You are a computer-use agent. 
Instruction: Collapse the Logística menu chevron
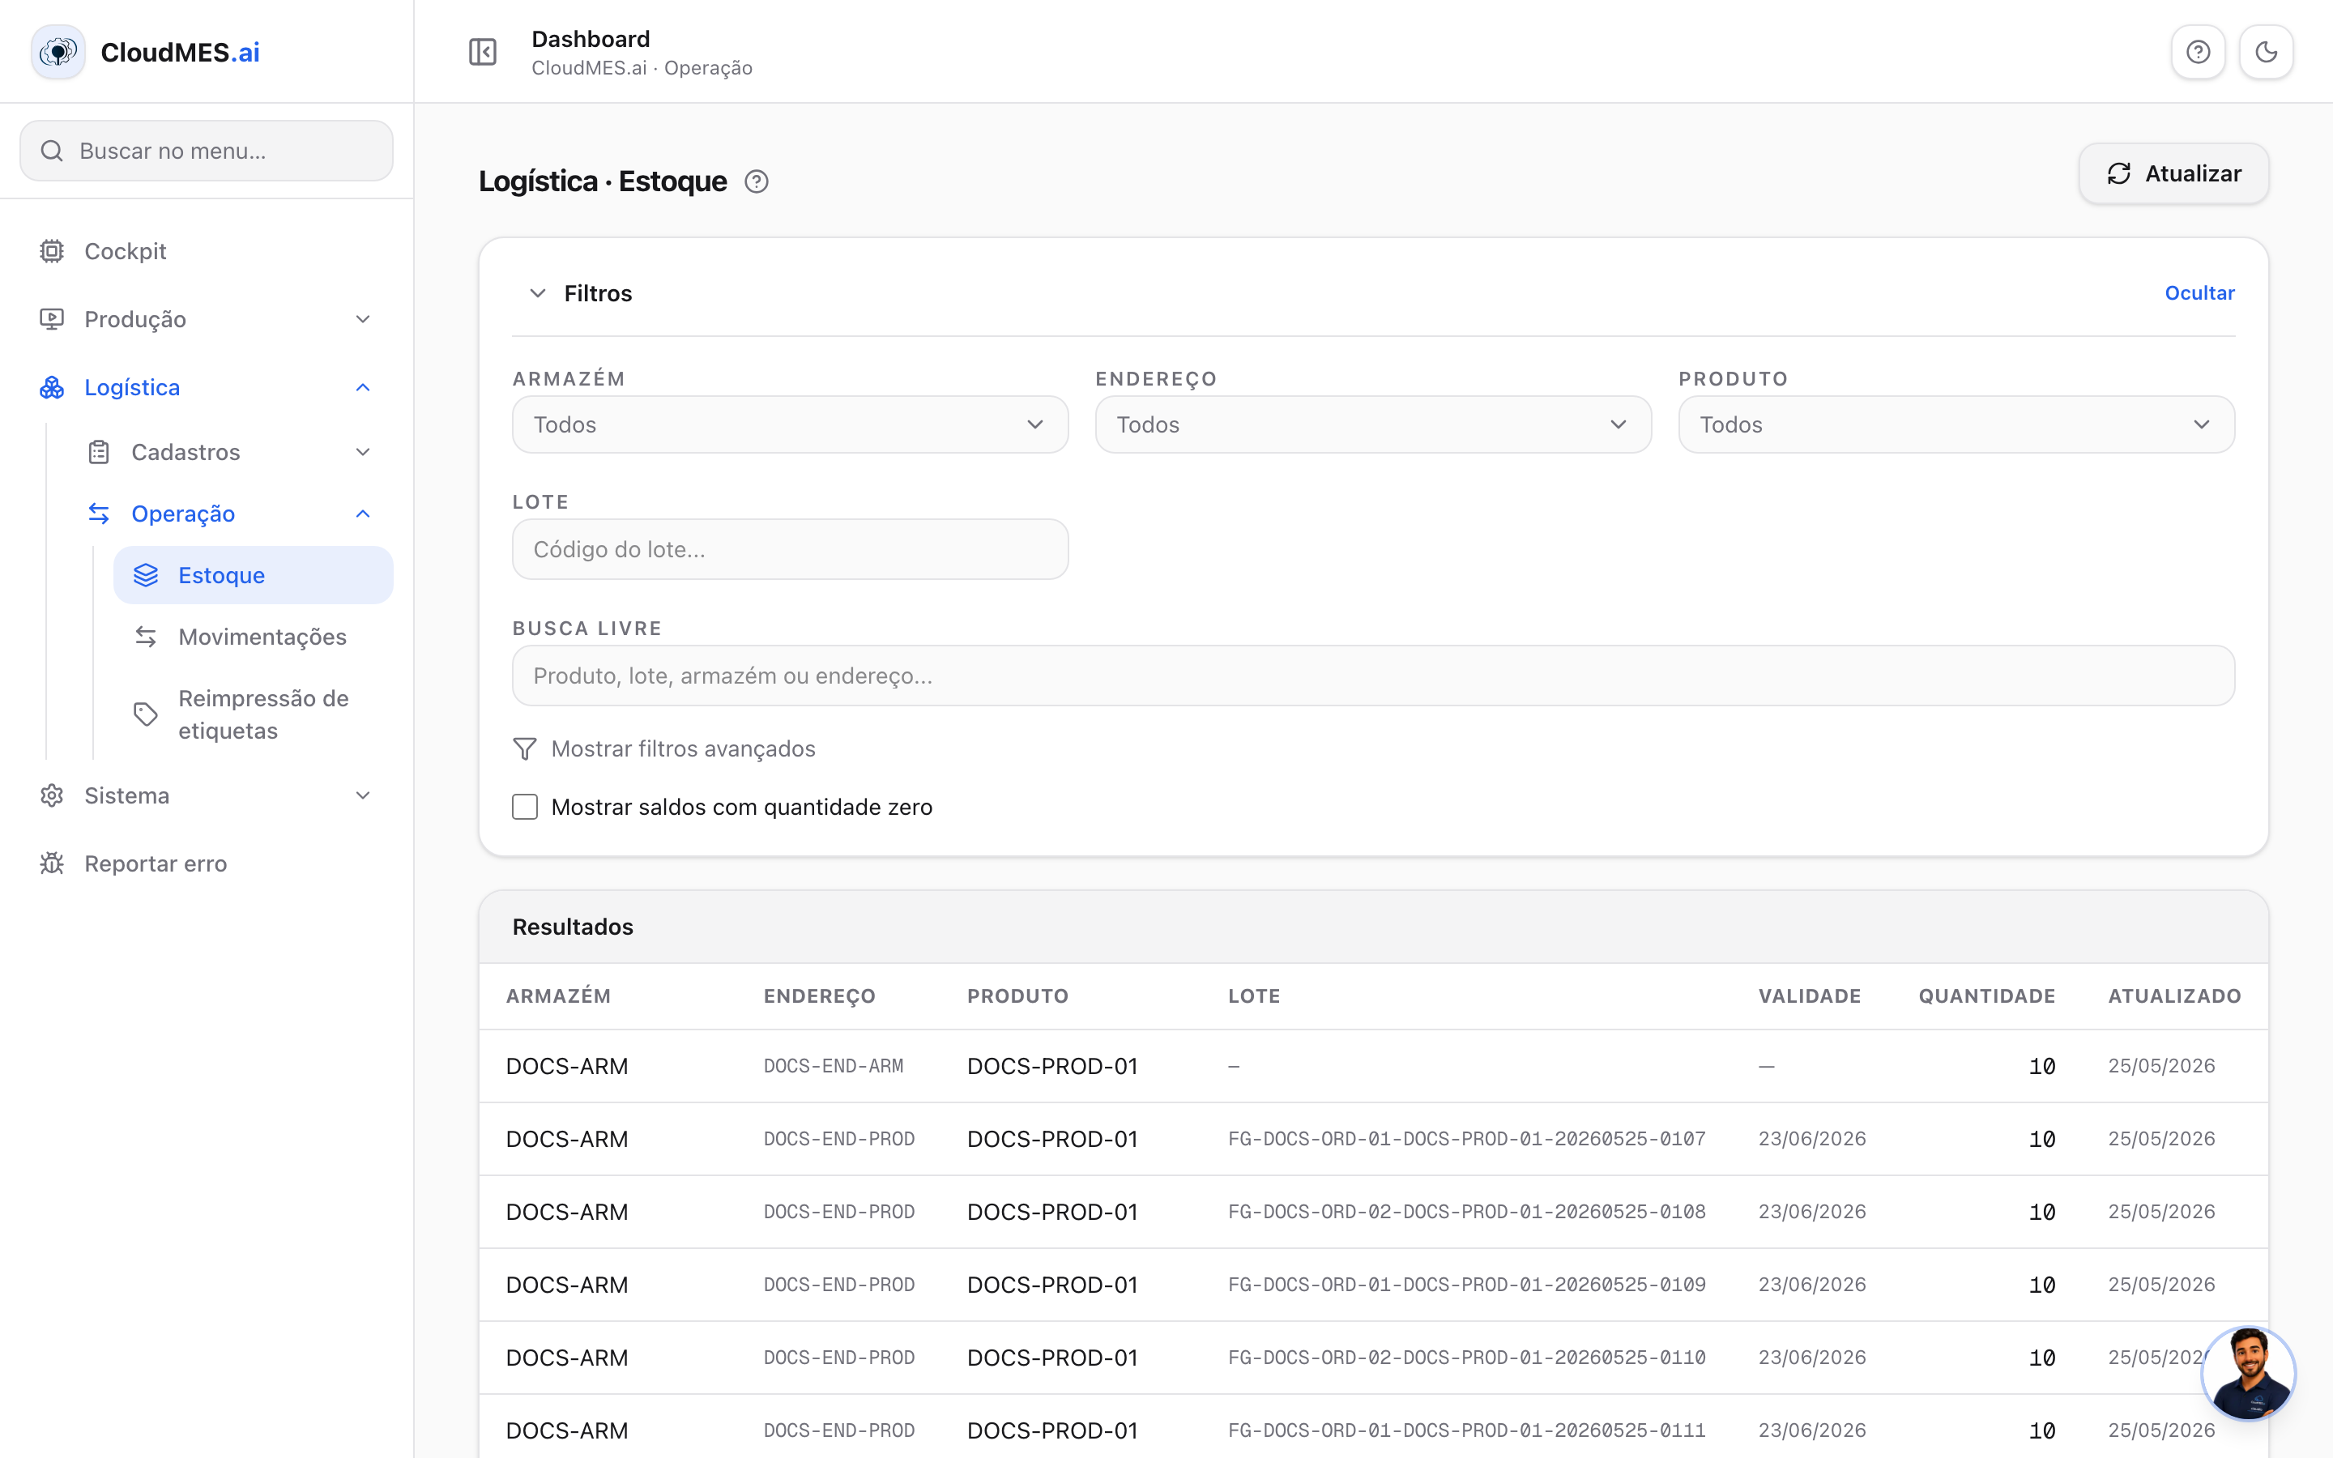[x=362, y=388]
